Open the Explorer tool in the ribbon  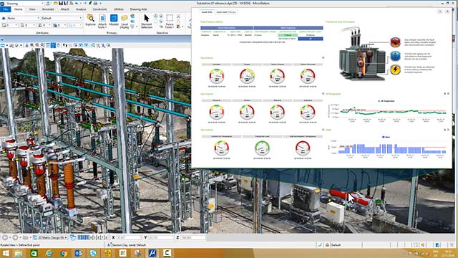pyautogui.click(x=91, y=20)
